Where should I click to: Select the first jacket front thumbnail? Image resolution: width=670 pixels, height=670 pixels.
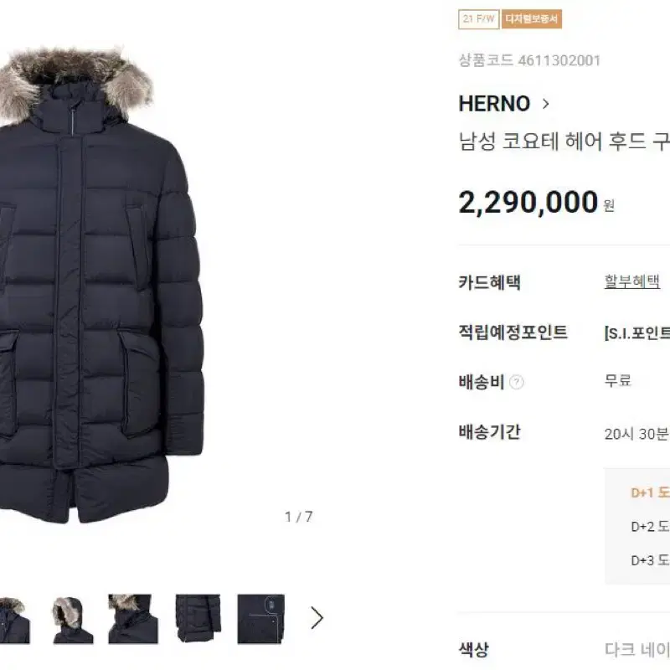tap(14, 619)
